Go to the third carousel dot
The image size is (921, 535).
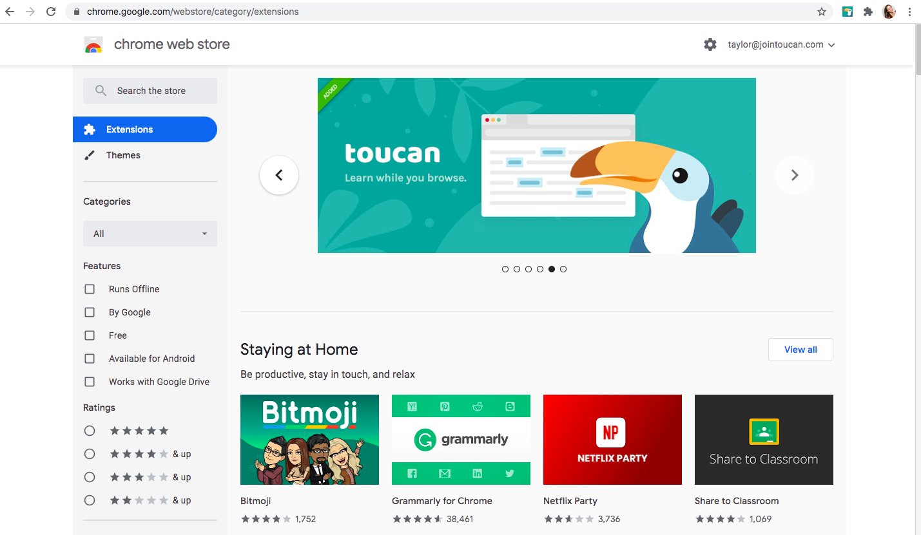coord(528,269)
